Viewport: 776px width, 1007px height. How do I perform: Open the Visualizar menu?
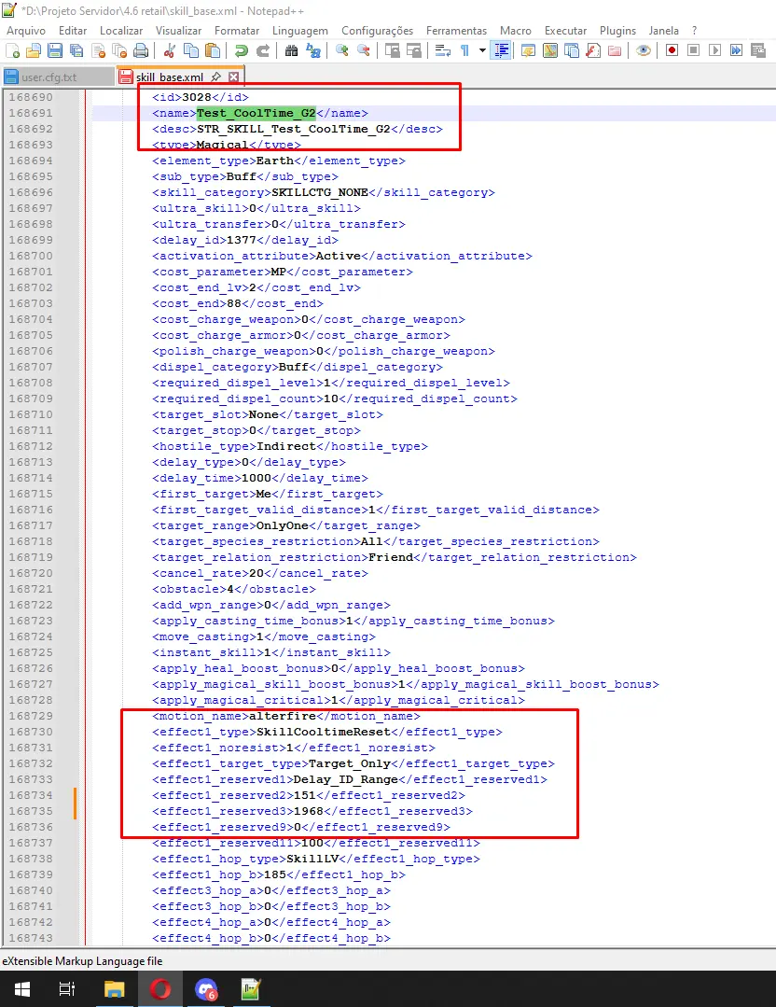[178, 30]
